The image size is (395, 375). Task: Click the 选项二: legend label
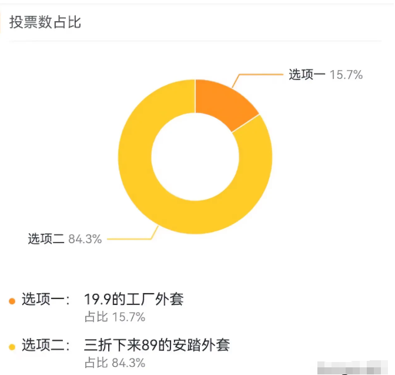pyautogui.click(x=46, y=345)
